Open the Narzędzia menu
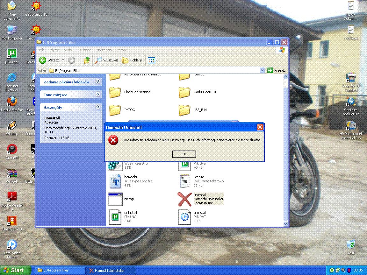 pyautogui.click(x=104, y=50)
